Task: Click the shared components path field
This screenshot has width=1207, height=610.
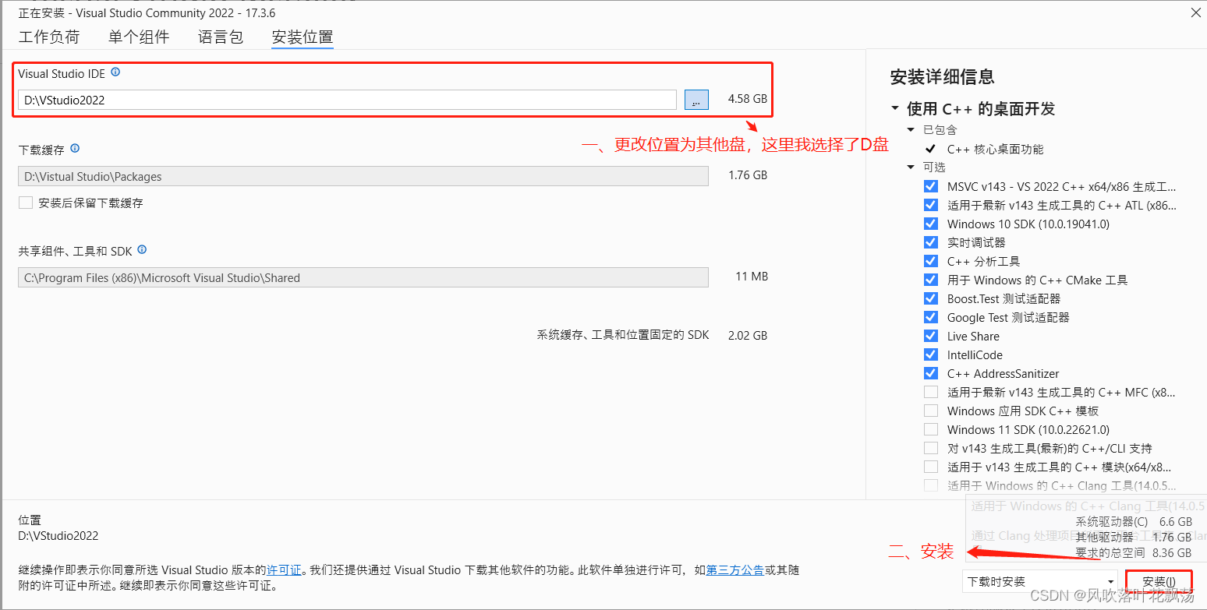Action: pos(363,277)
